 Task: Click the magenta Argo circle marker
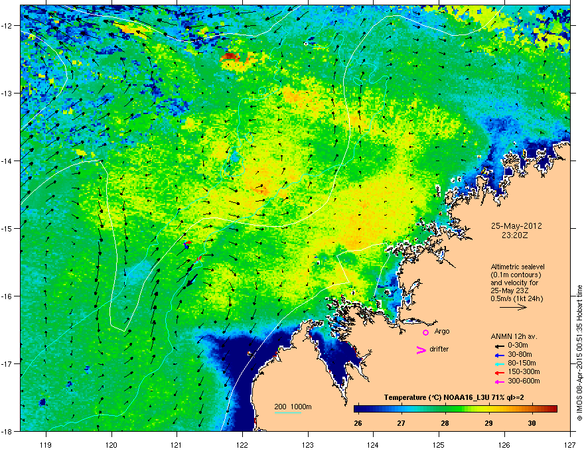(x=425, y=332)
